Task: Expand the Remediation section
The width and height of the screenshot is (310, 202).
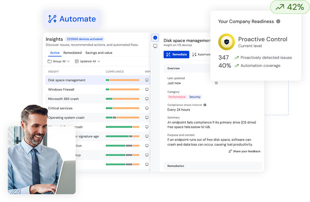Action: (212, 166)
